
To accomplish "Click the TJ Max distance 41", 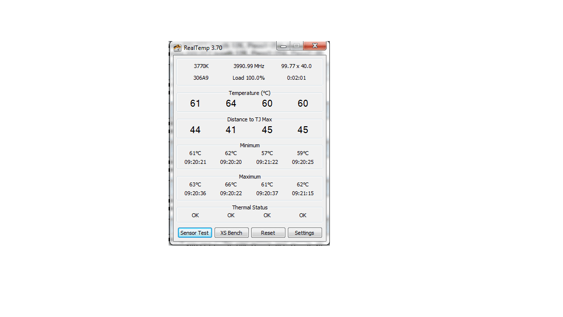I will click(231, 130).
